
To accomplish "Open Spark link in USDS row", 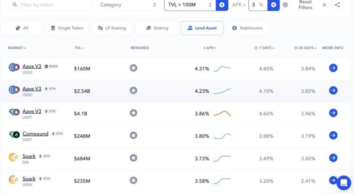I will point(29,179).
